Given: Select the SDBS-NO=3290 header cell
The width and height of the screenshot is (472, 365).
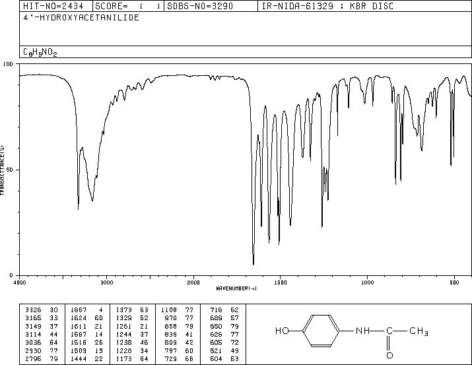Looking at the screenshot, I should [200, 6].
